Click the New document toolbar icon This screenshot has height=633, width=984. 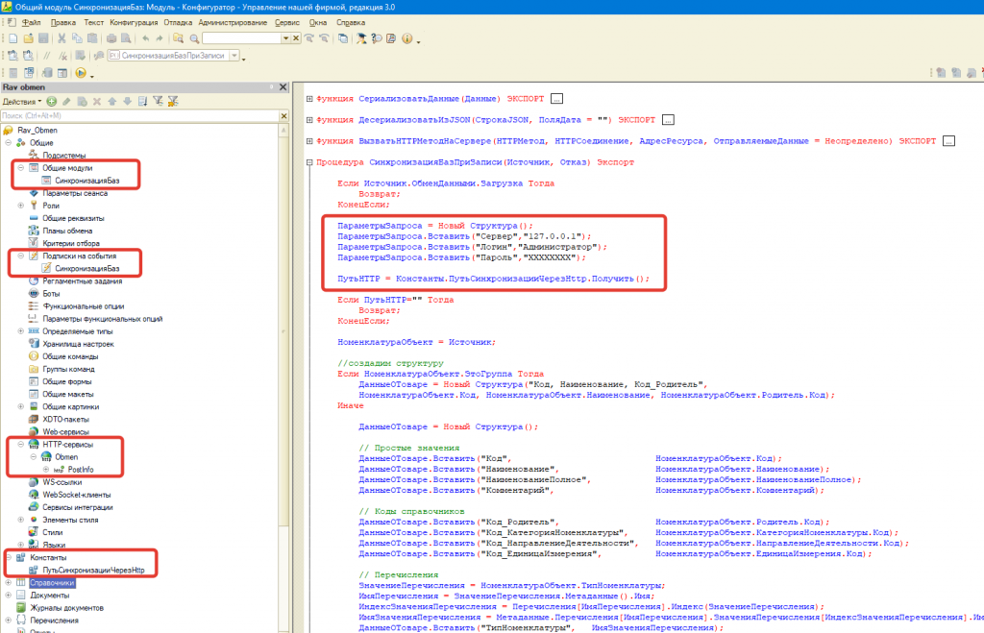coord(12,38)
